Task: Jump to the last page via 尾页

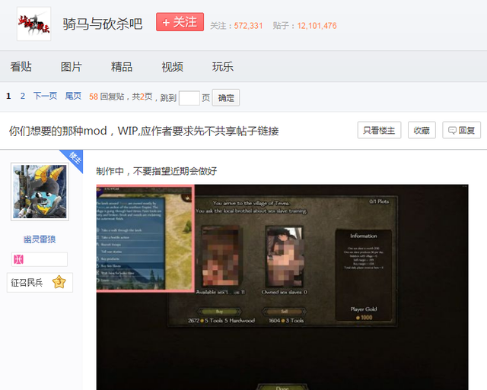Action: tap(73, 97)
